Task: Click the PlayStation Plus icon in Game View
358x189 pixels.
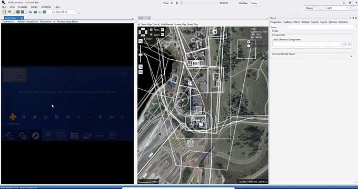Action: tap(13, 117)
